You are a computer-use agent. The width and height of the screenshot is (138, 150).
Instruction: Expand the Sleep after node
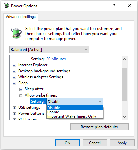coord(21,89)
